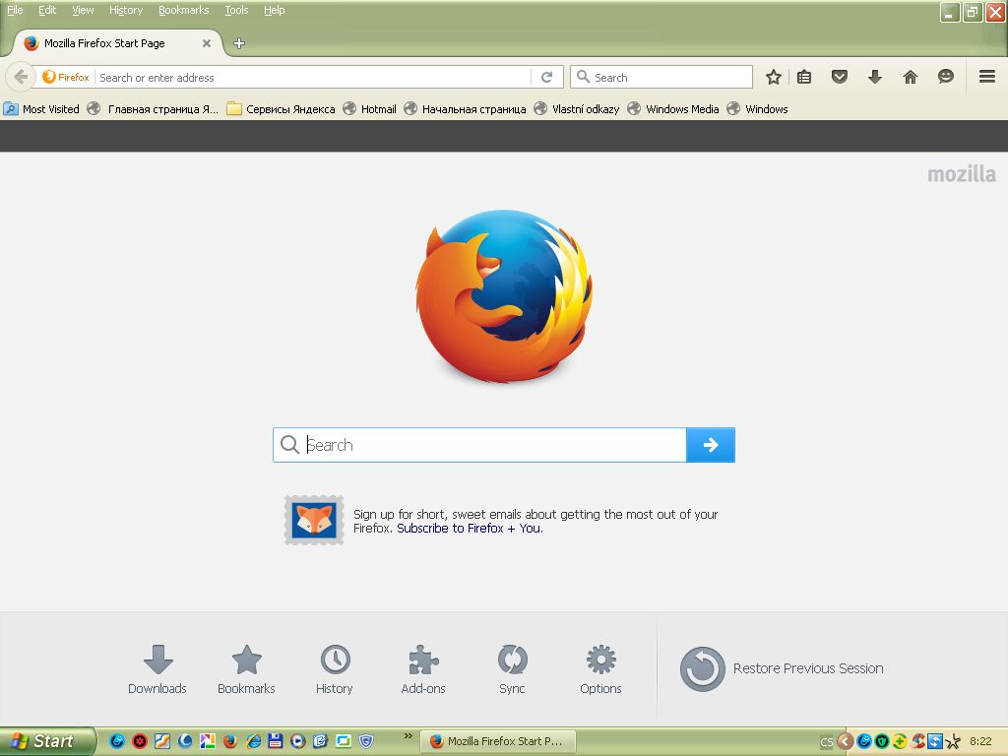Screen dimensions: 1008x756
Task: Close the Mozilla Firefox Start Page tab
Action: click(207, 43)
